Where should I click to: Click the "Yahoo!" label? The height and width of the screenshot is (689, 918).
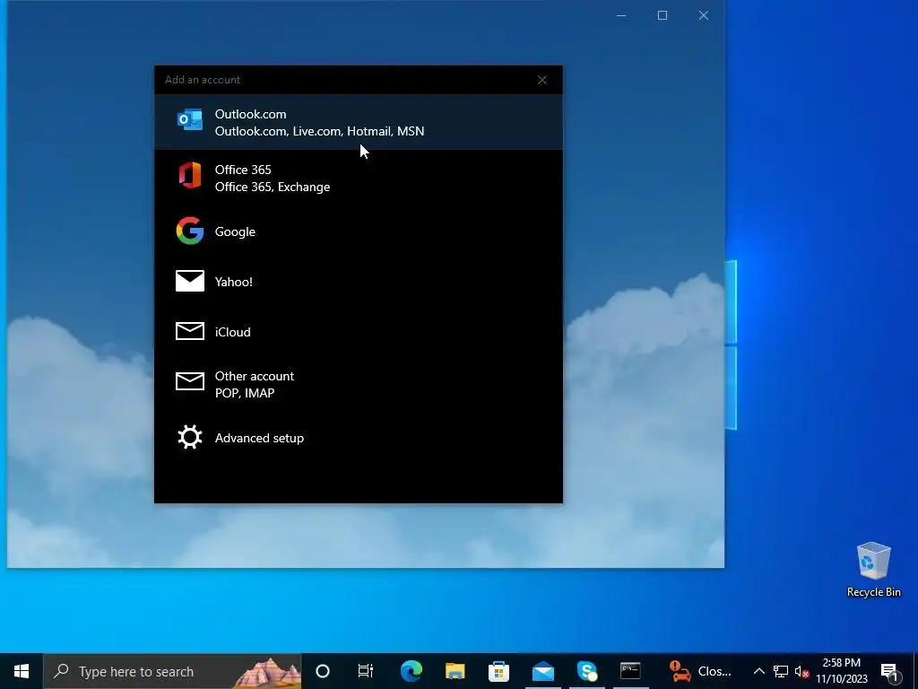click(234, 282)
